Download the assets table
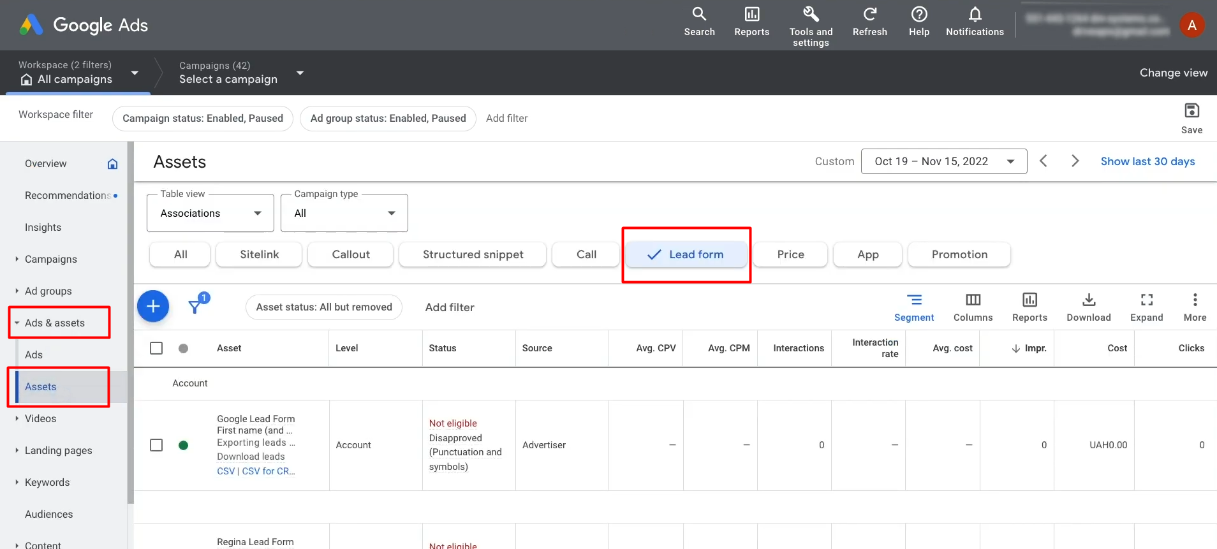This screenshot has height=549, width=1217. [x=1089, y=307]
